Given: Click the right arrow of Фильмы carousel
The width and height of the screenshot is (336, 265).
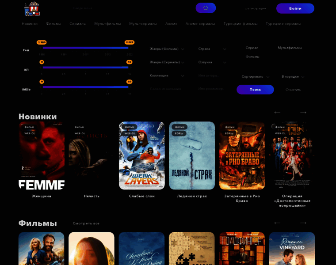Looking at the screenshot, I should pyautogui.click(x=303, y=223).
